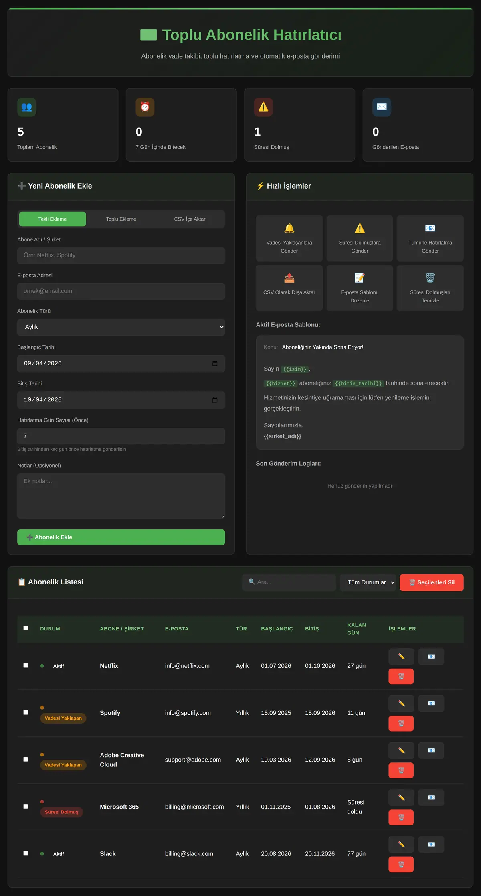Check the Netflix row checkbox
Image resolution: width=481 pixels, height=896 pixels.
(x=26, y=665)
